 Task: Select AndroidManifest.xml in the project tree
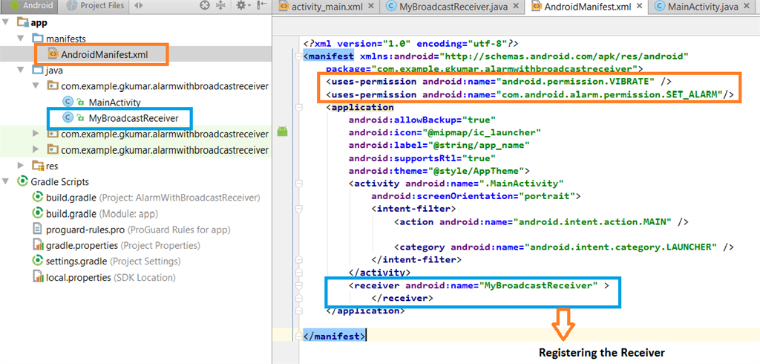[136, 54]
